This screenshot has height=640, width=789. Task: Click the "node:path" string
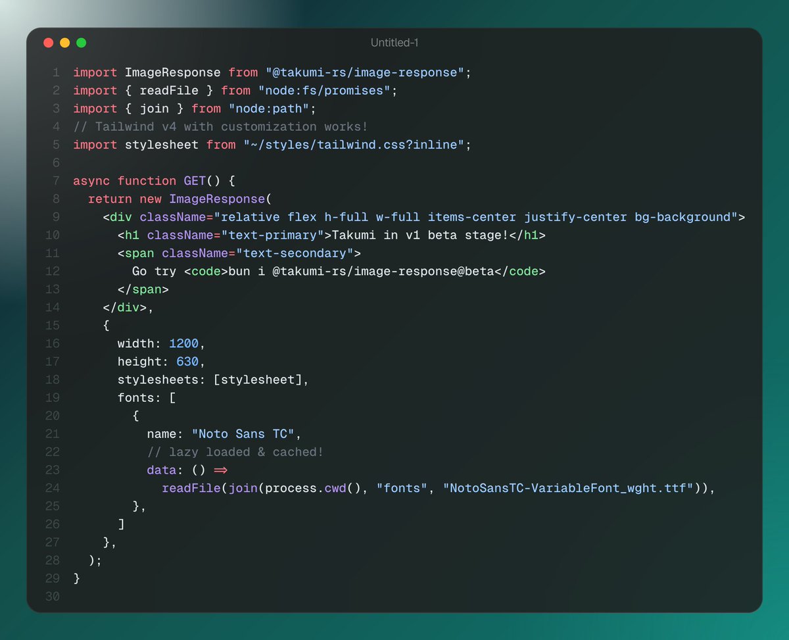268,109
